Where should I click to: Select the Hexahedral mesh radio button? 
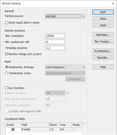pos(7,67)
